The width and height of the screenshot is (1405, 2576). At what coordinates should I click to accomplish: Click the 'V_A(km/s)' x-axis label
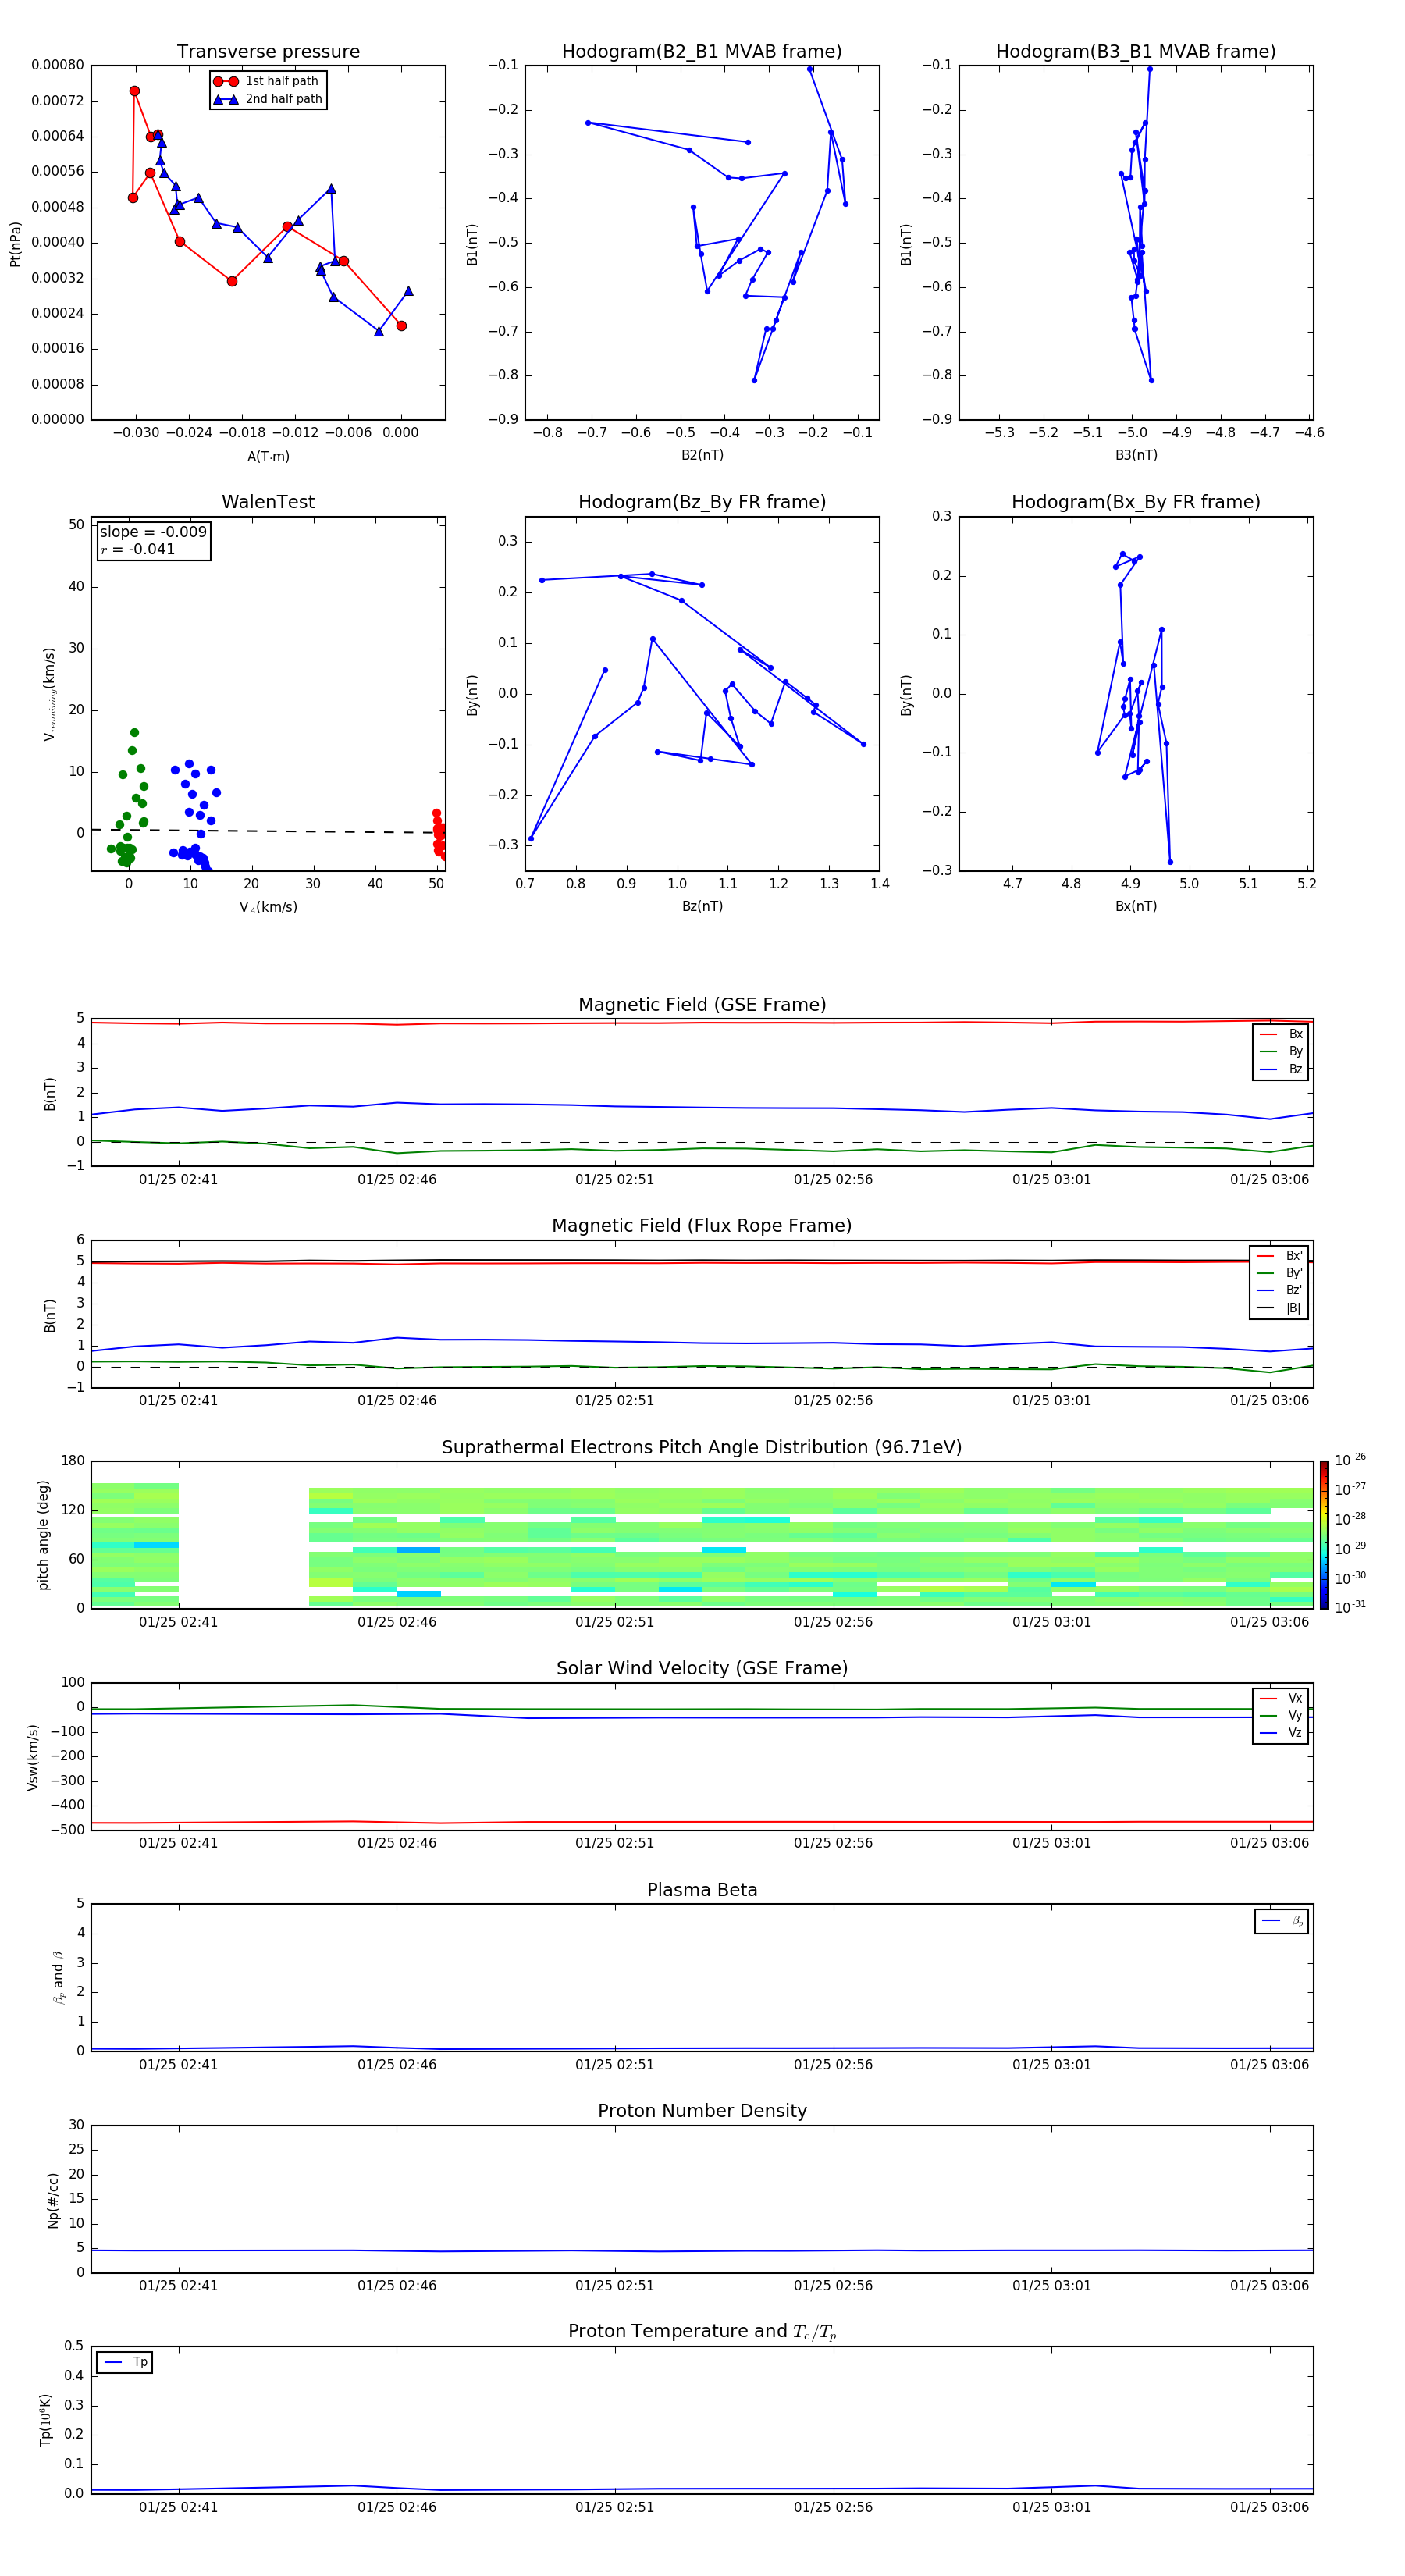tap(268, 907)
